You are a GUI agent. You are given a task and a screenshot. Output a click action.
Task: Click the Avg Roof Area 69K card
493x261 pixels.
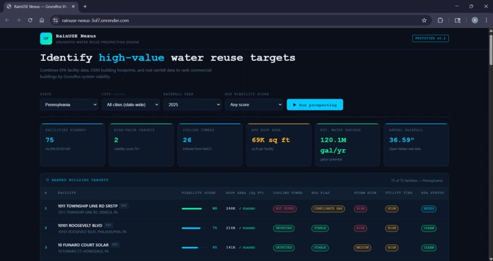click(278, 145)
